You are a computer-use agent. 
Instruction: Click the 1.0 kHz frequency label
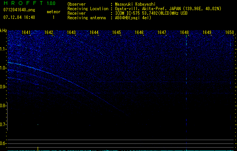click(3, 68)
